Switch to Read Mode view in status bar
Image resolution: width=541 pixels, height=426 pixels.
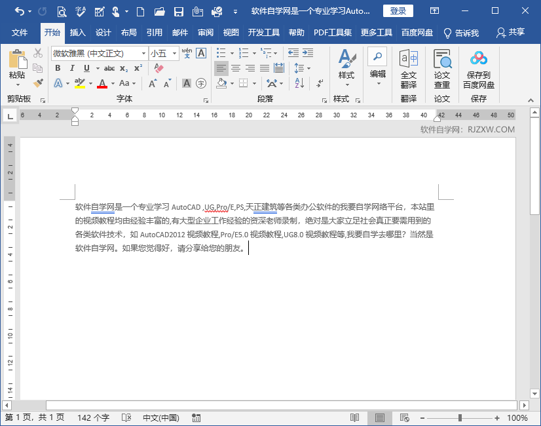(354, 417)
